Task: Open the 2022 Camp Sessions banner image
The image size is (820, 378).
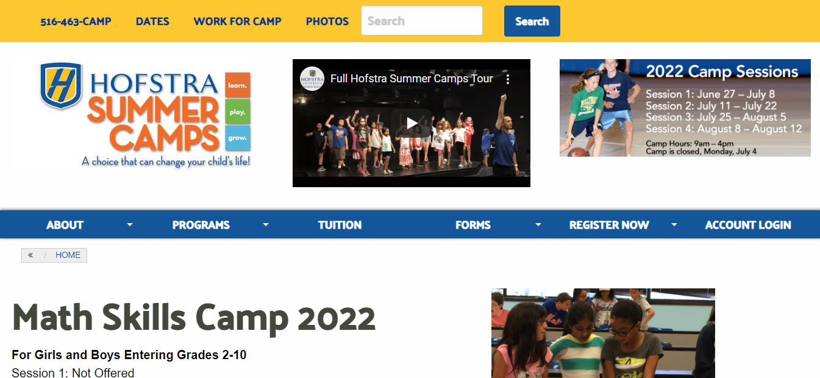Action: click(x=685, y=108)
